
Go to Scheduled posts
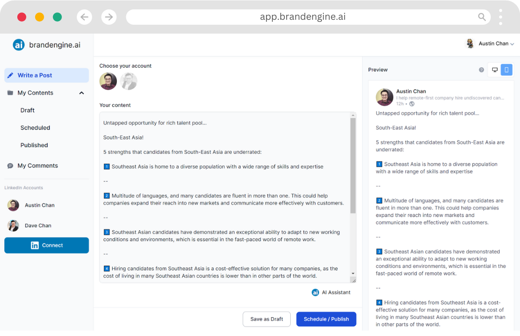(x=35, y=128)
